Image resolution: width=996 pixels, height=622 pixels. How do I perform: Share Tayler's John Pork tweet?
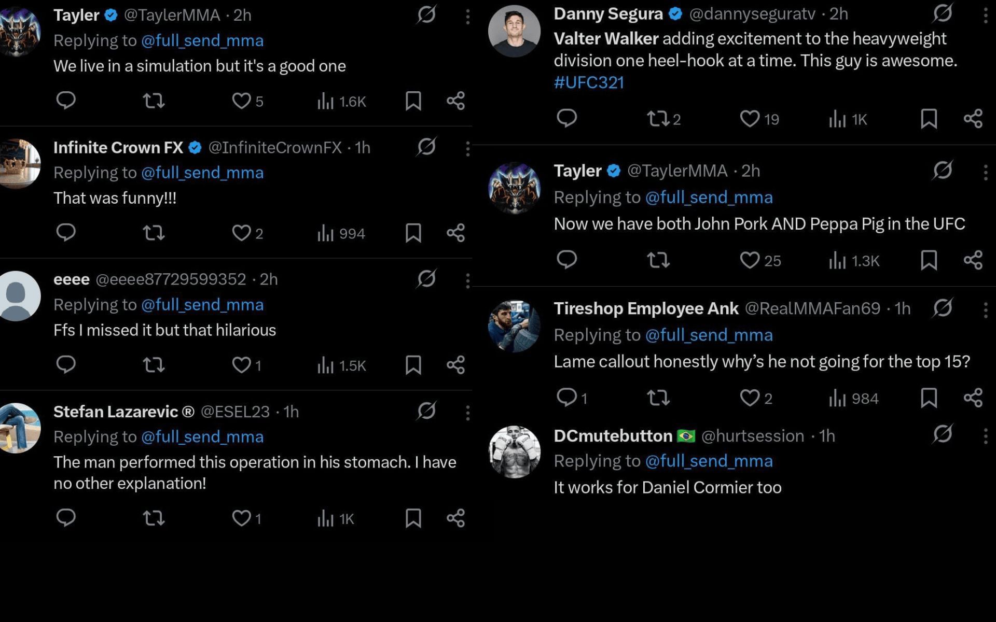pyautogui.click(x=973, y=260)
